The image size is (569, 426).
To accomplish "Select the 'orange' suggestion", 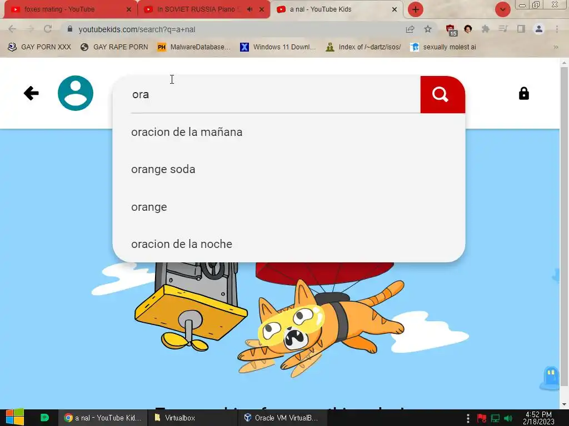I will [x=149, y=207].
